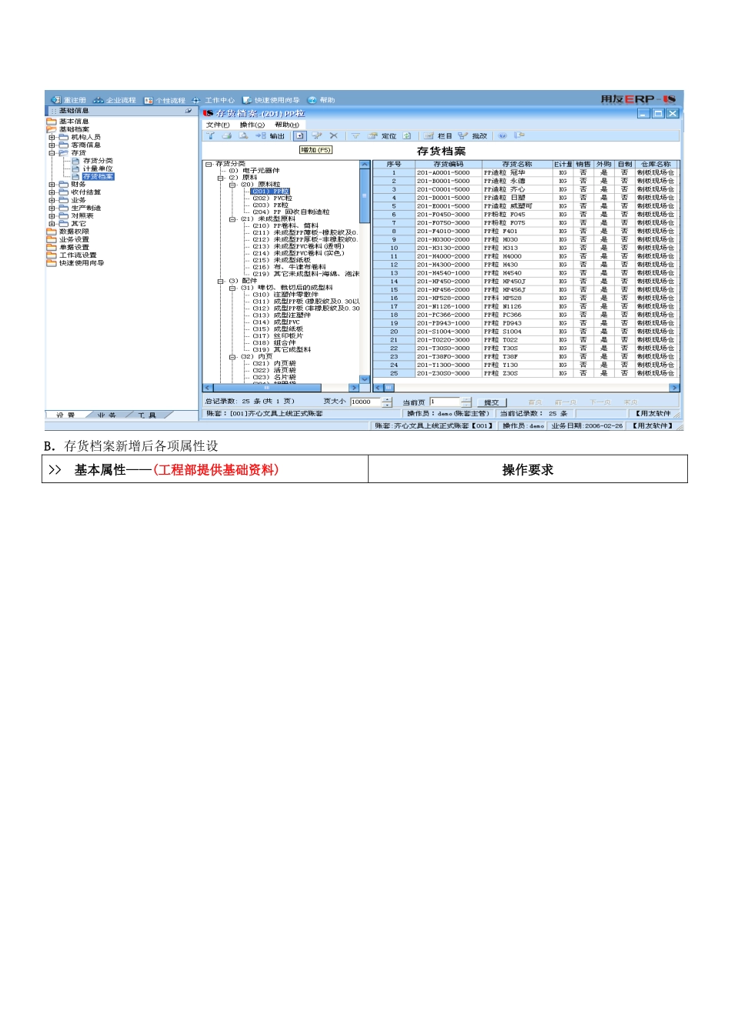Click the 帮助 help icon in top bar
Viewport: 731px width, 1034px height.
(x=312, y=100)
